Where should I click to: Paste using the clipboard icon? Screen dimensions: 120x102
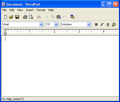pyautogui.click(x=59, y=17)
